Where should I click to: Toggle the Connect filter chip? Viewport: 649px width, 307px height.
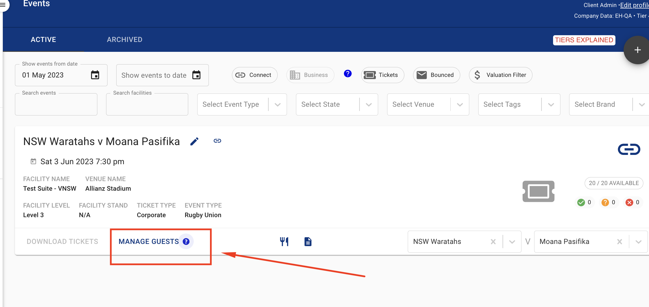click(255, 75)
